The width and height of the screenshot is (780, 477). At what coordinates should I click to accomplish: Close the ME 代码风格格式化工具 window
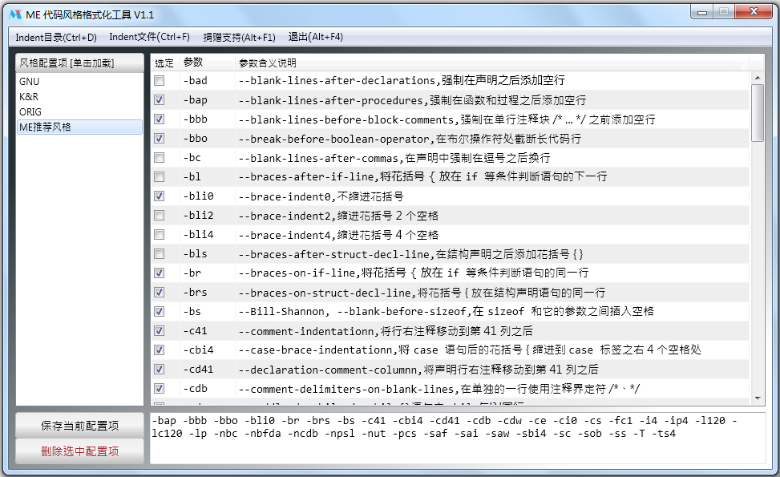[x=754, y=11]
